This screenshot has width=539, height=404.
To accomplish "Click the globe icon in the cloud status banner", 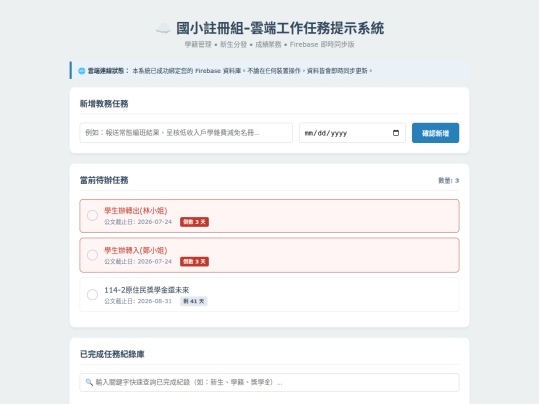I will [82, 71].
